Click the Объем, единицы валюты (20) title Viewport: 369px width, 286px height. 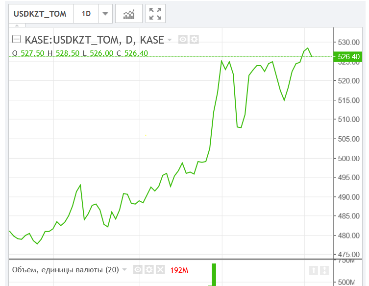point(66,269)
